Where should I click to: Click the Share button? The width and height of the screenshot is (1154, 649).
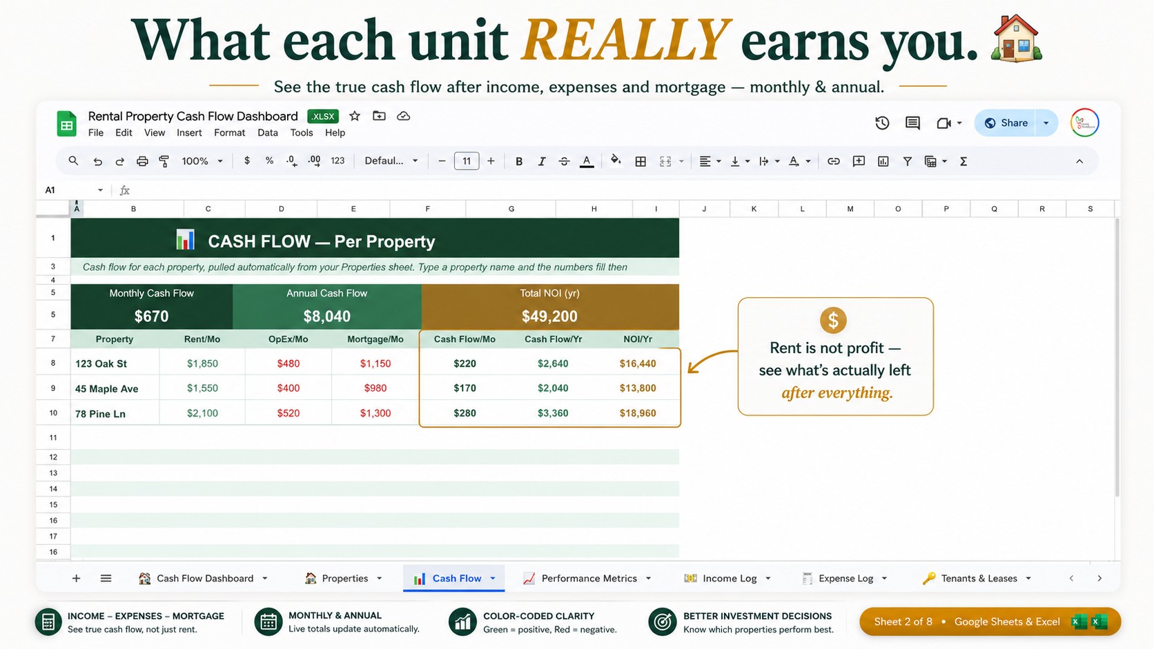pos(1006,123)
